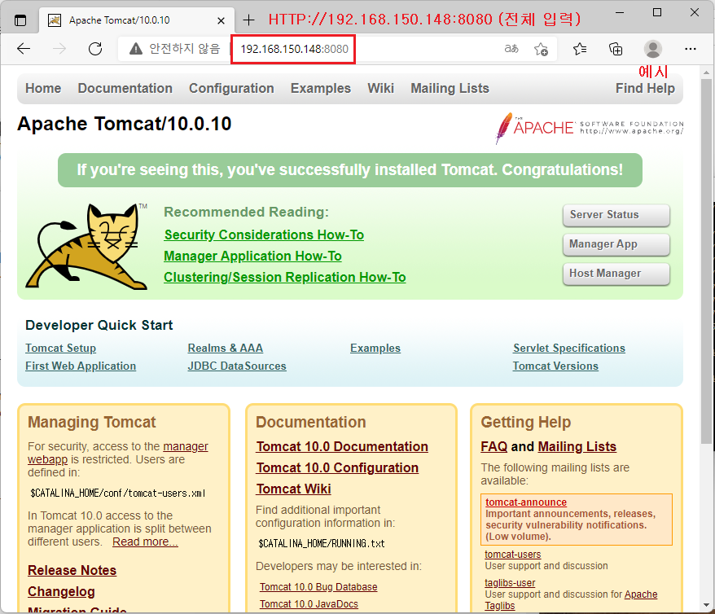Viewport: 715px width, 614px height.
Task: Open Tomcat 10.0 Documentation link
Action: 342,447
